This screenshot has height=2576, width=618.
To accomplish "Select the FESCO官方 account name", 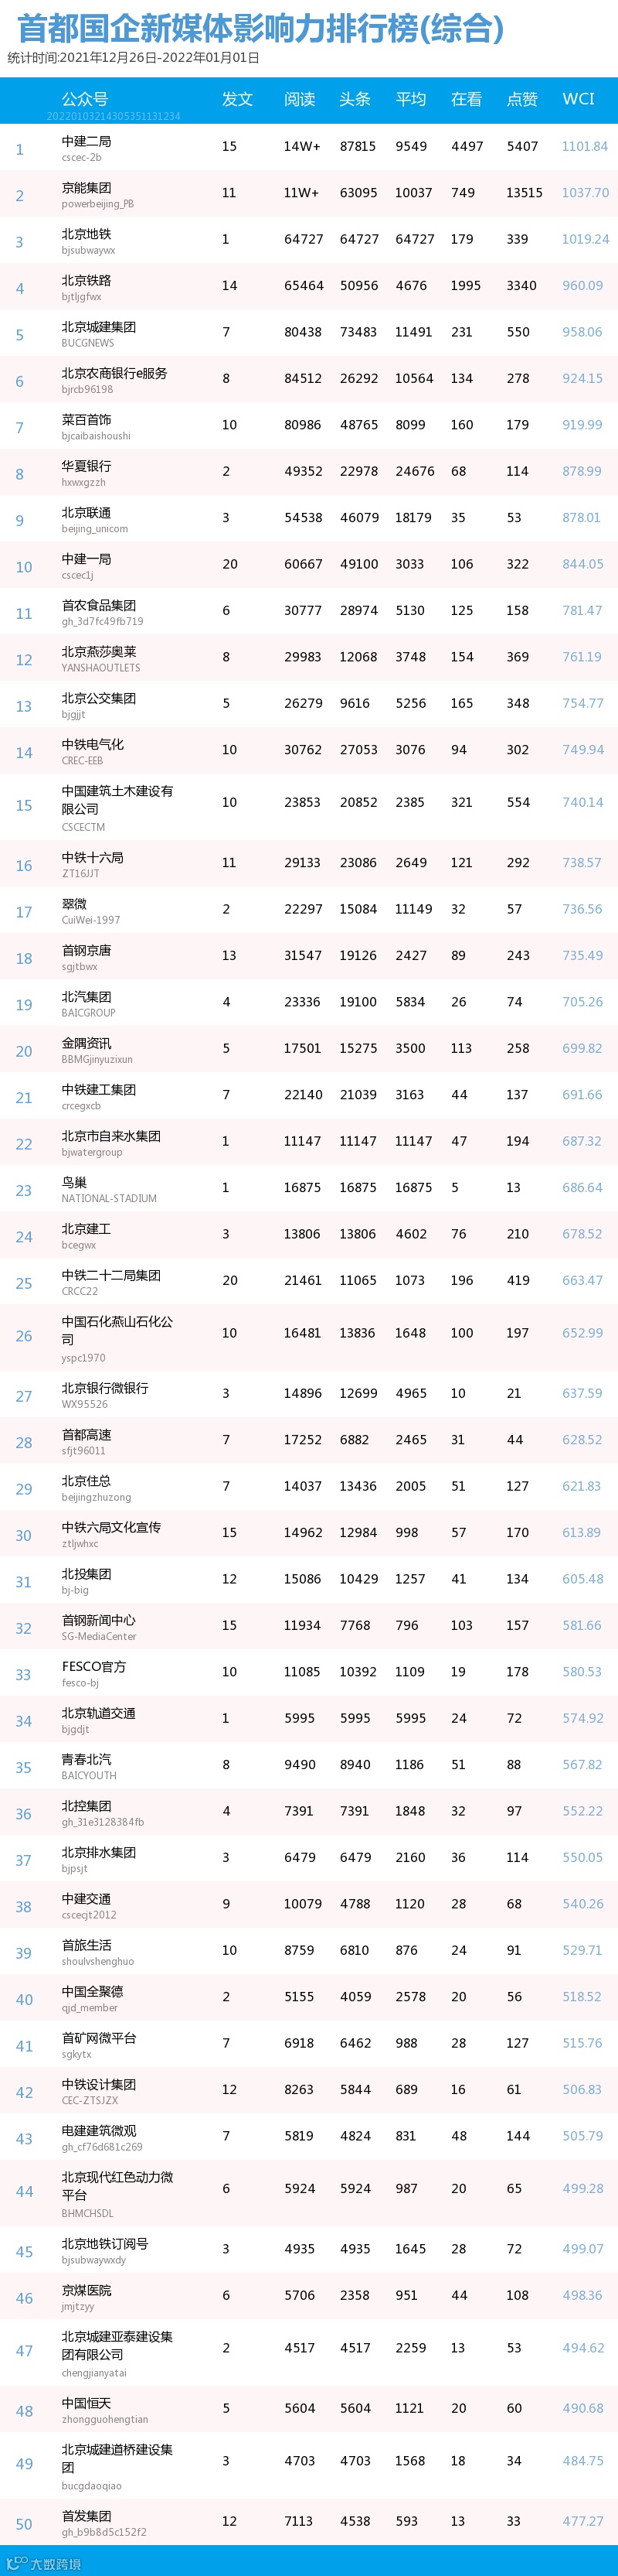I will 93,1666.
